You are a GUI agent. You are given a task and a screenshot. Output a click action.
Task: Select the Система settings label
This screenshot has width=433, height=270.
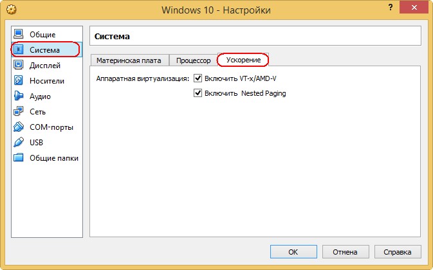click(x=45, y=50)
